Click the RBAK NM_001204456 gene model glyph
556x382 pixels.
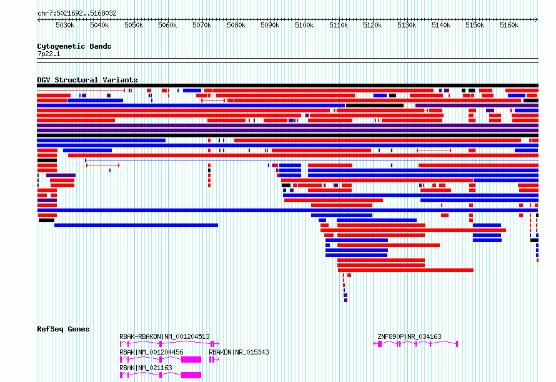coord(161,360)
